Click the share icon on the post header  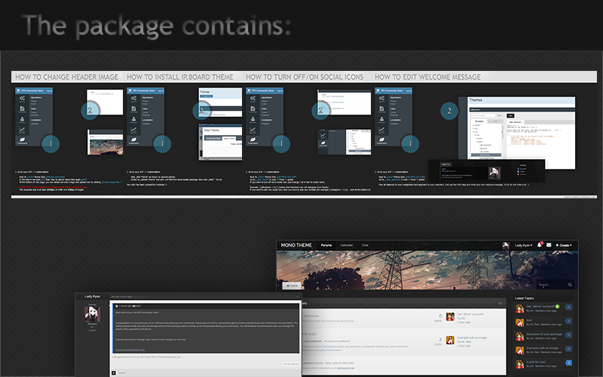coord(297,296)
